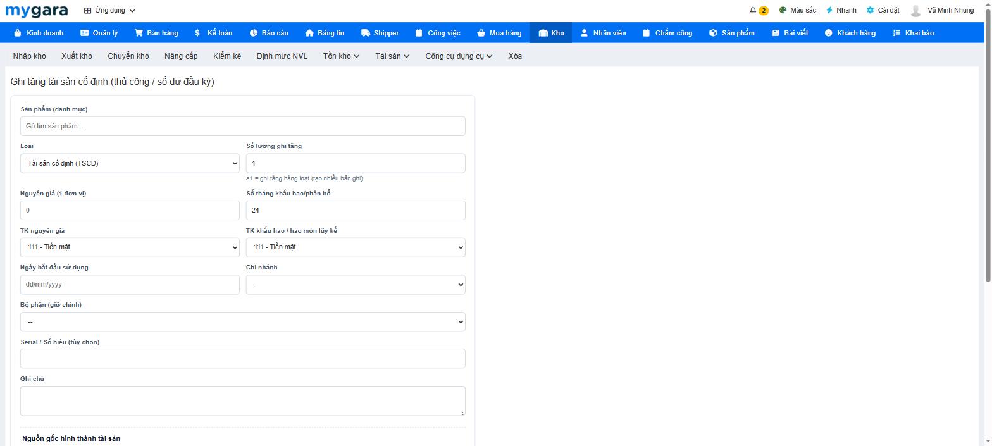
Task: Click the Số lượng ghi tăng field
Action: (x=356, y=163)
